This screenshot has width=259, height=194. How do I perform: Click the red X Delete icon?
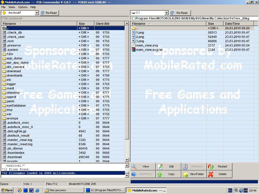click(x=211, y=174)
